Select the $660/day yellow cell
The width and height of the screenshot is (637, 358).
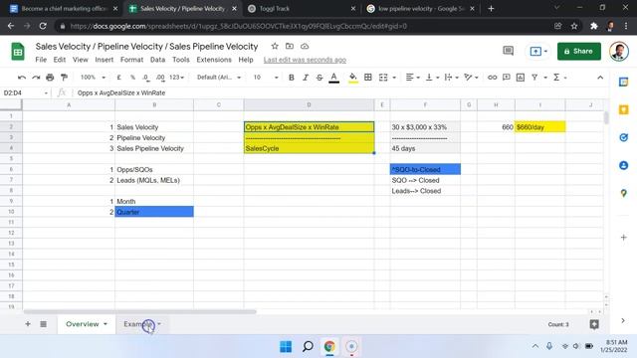[x=539, y=127]
